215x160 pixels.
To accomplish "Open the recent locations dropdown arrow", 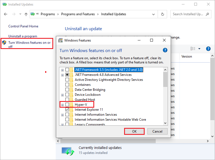I will [20, 14].
